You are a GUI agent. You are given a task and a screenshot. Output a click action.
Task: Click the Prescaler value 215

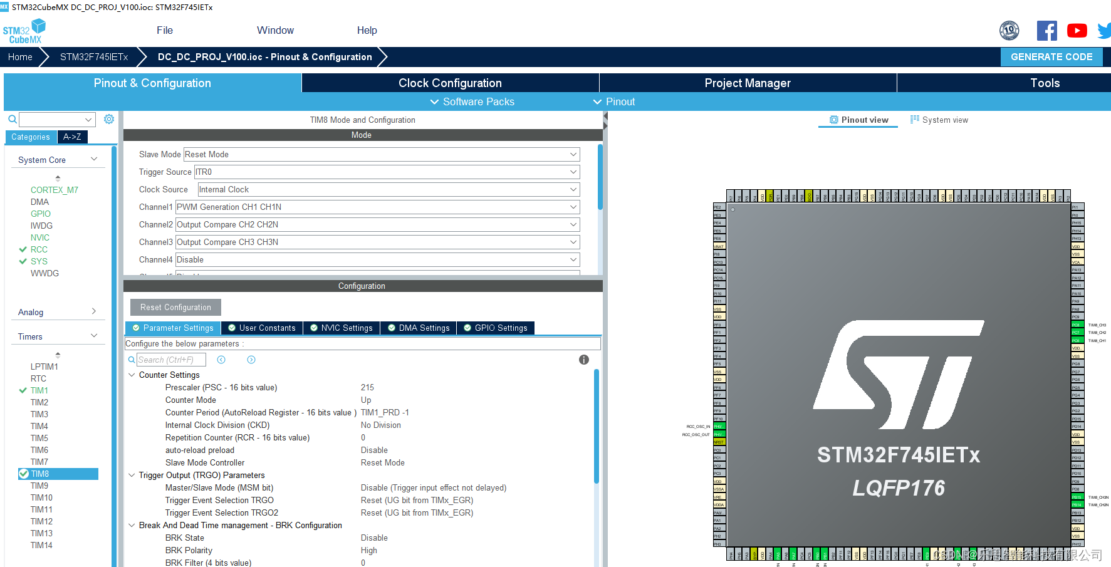(x=367, y=387)
